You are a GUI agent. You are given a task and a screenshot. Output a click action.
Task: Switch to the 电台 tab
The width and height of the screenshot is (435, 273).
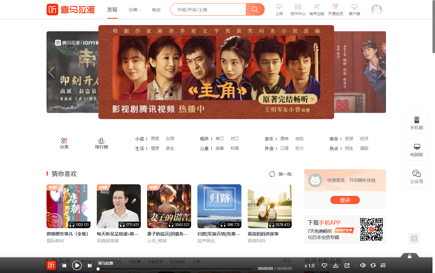tap(156, 10)
